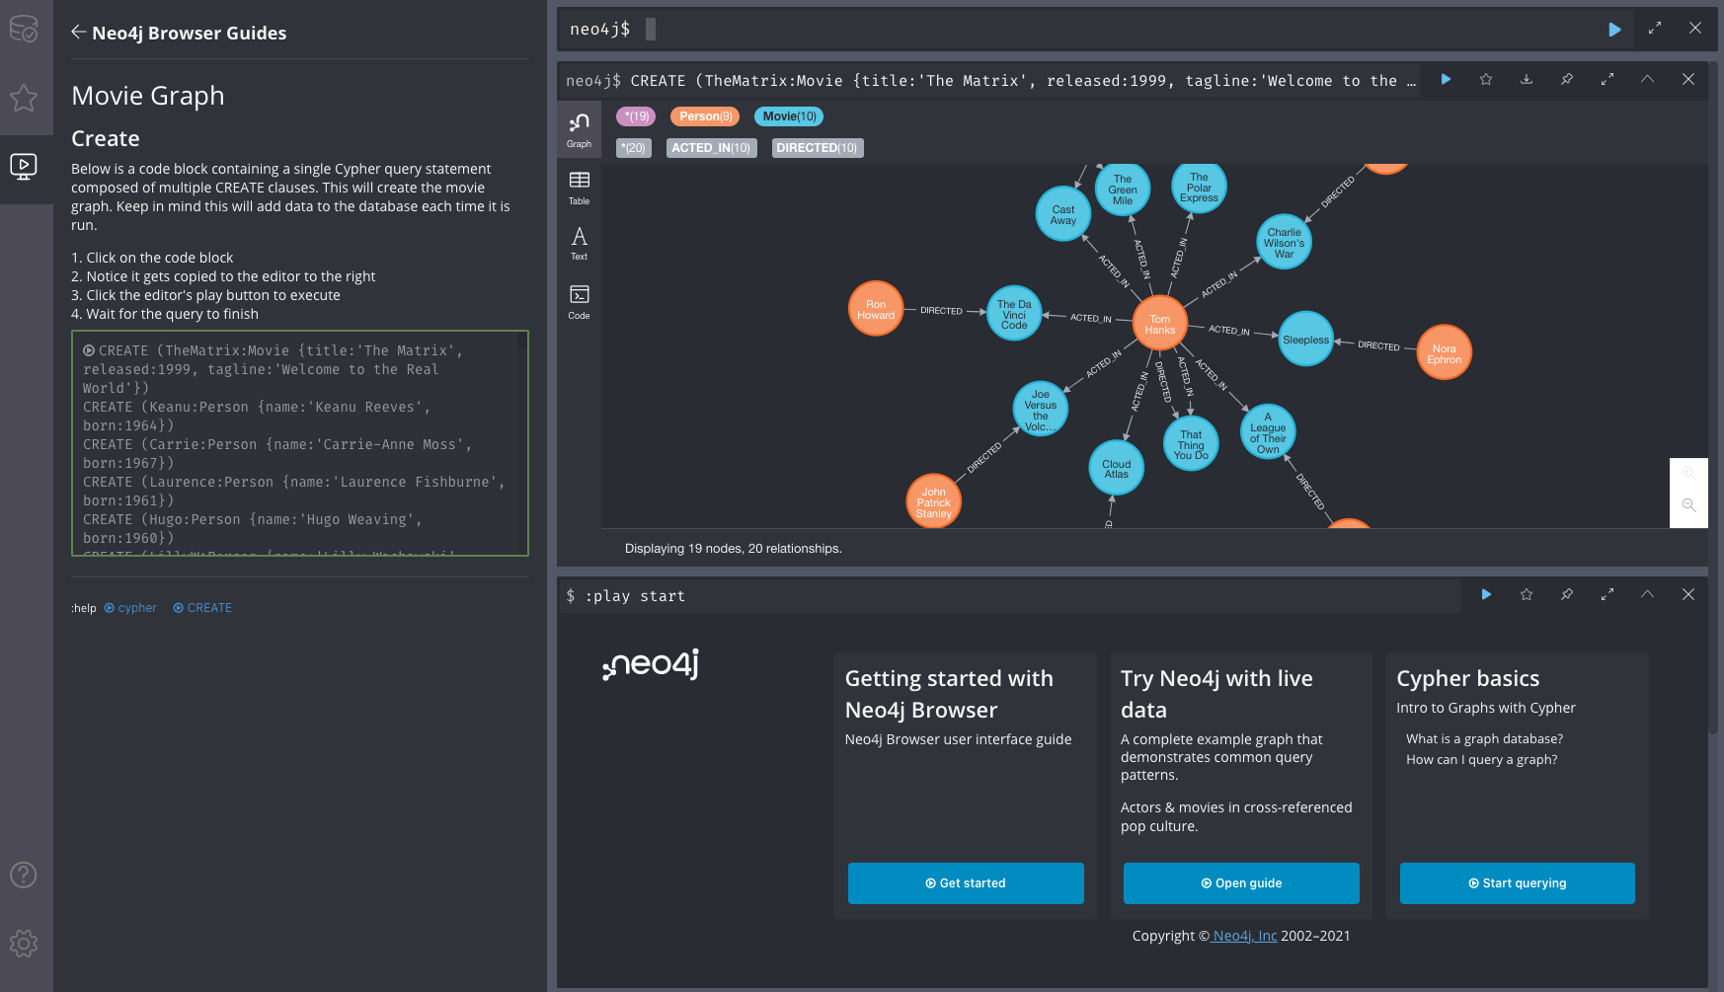The image size is (1724, 992).
Task: Open the help circle sidebar icon
Action: pos(24,875)
